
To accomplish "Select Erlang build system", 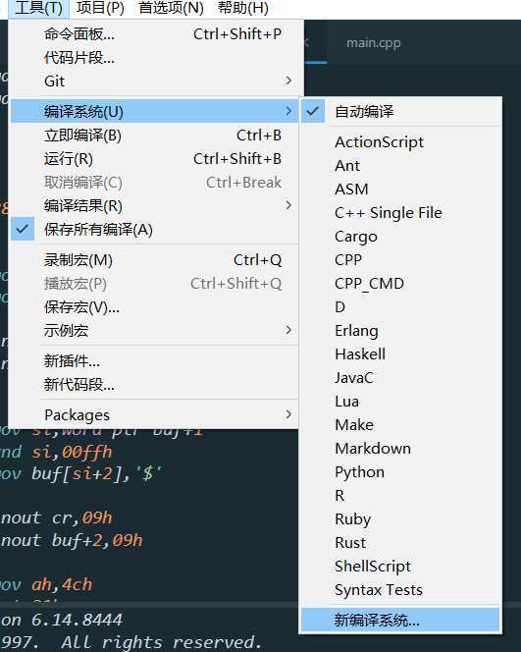I will coord(400,331).
